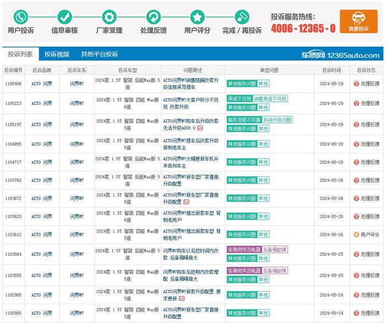Click status icon for complaint 1183555

coord(356,276)
